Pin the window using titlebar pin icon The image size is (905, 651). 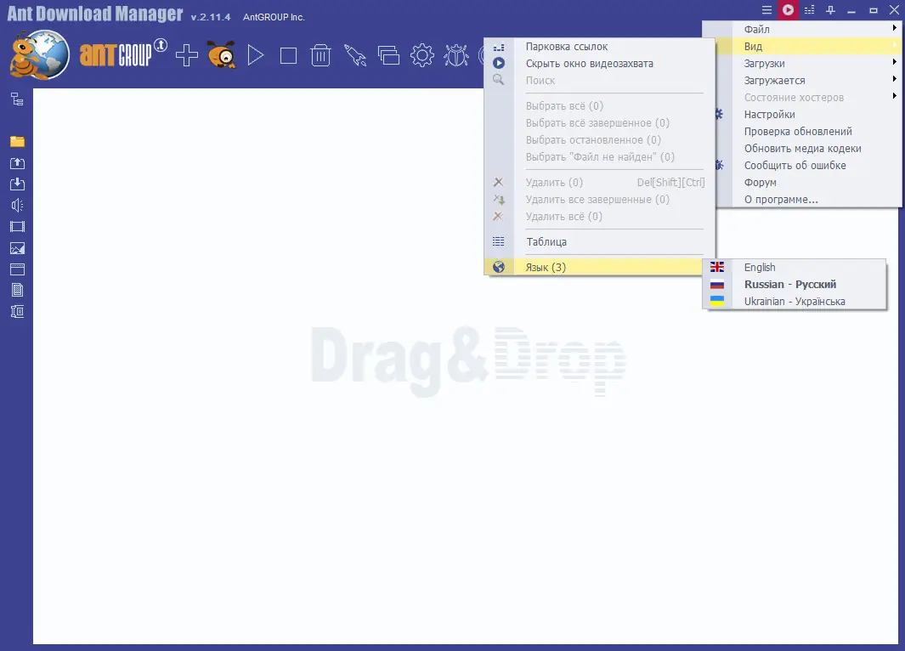[830, 9]
